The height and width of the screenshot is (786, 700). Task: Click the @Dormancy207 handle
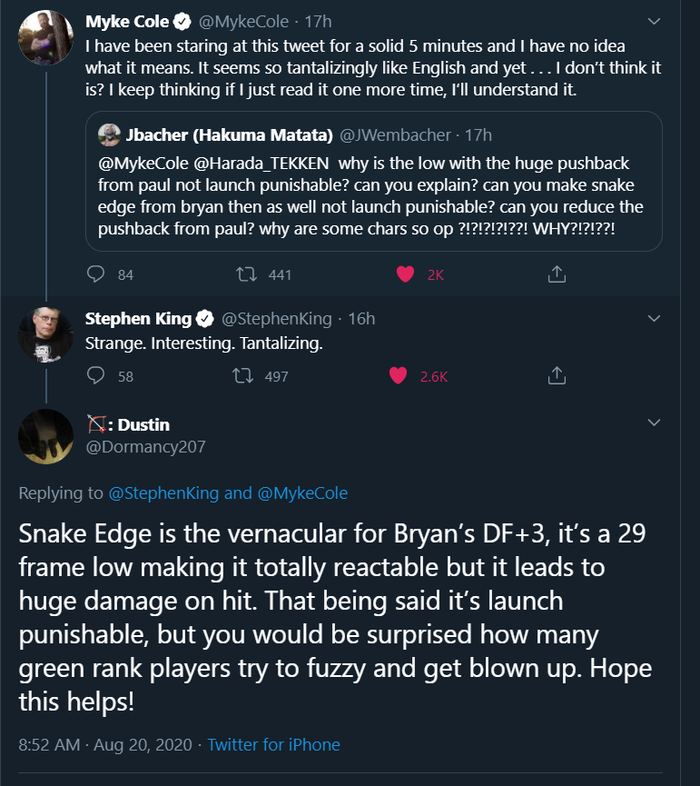pyautogui.click(x=145, y=446)
